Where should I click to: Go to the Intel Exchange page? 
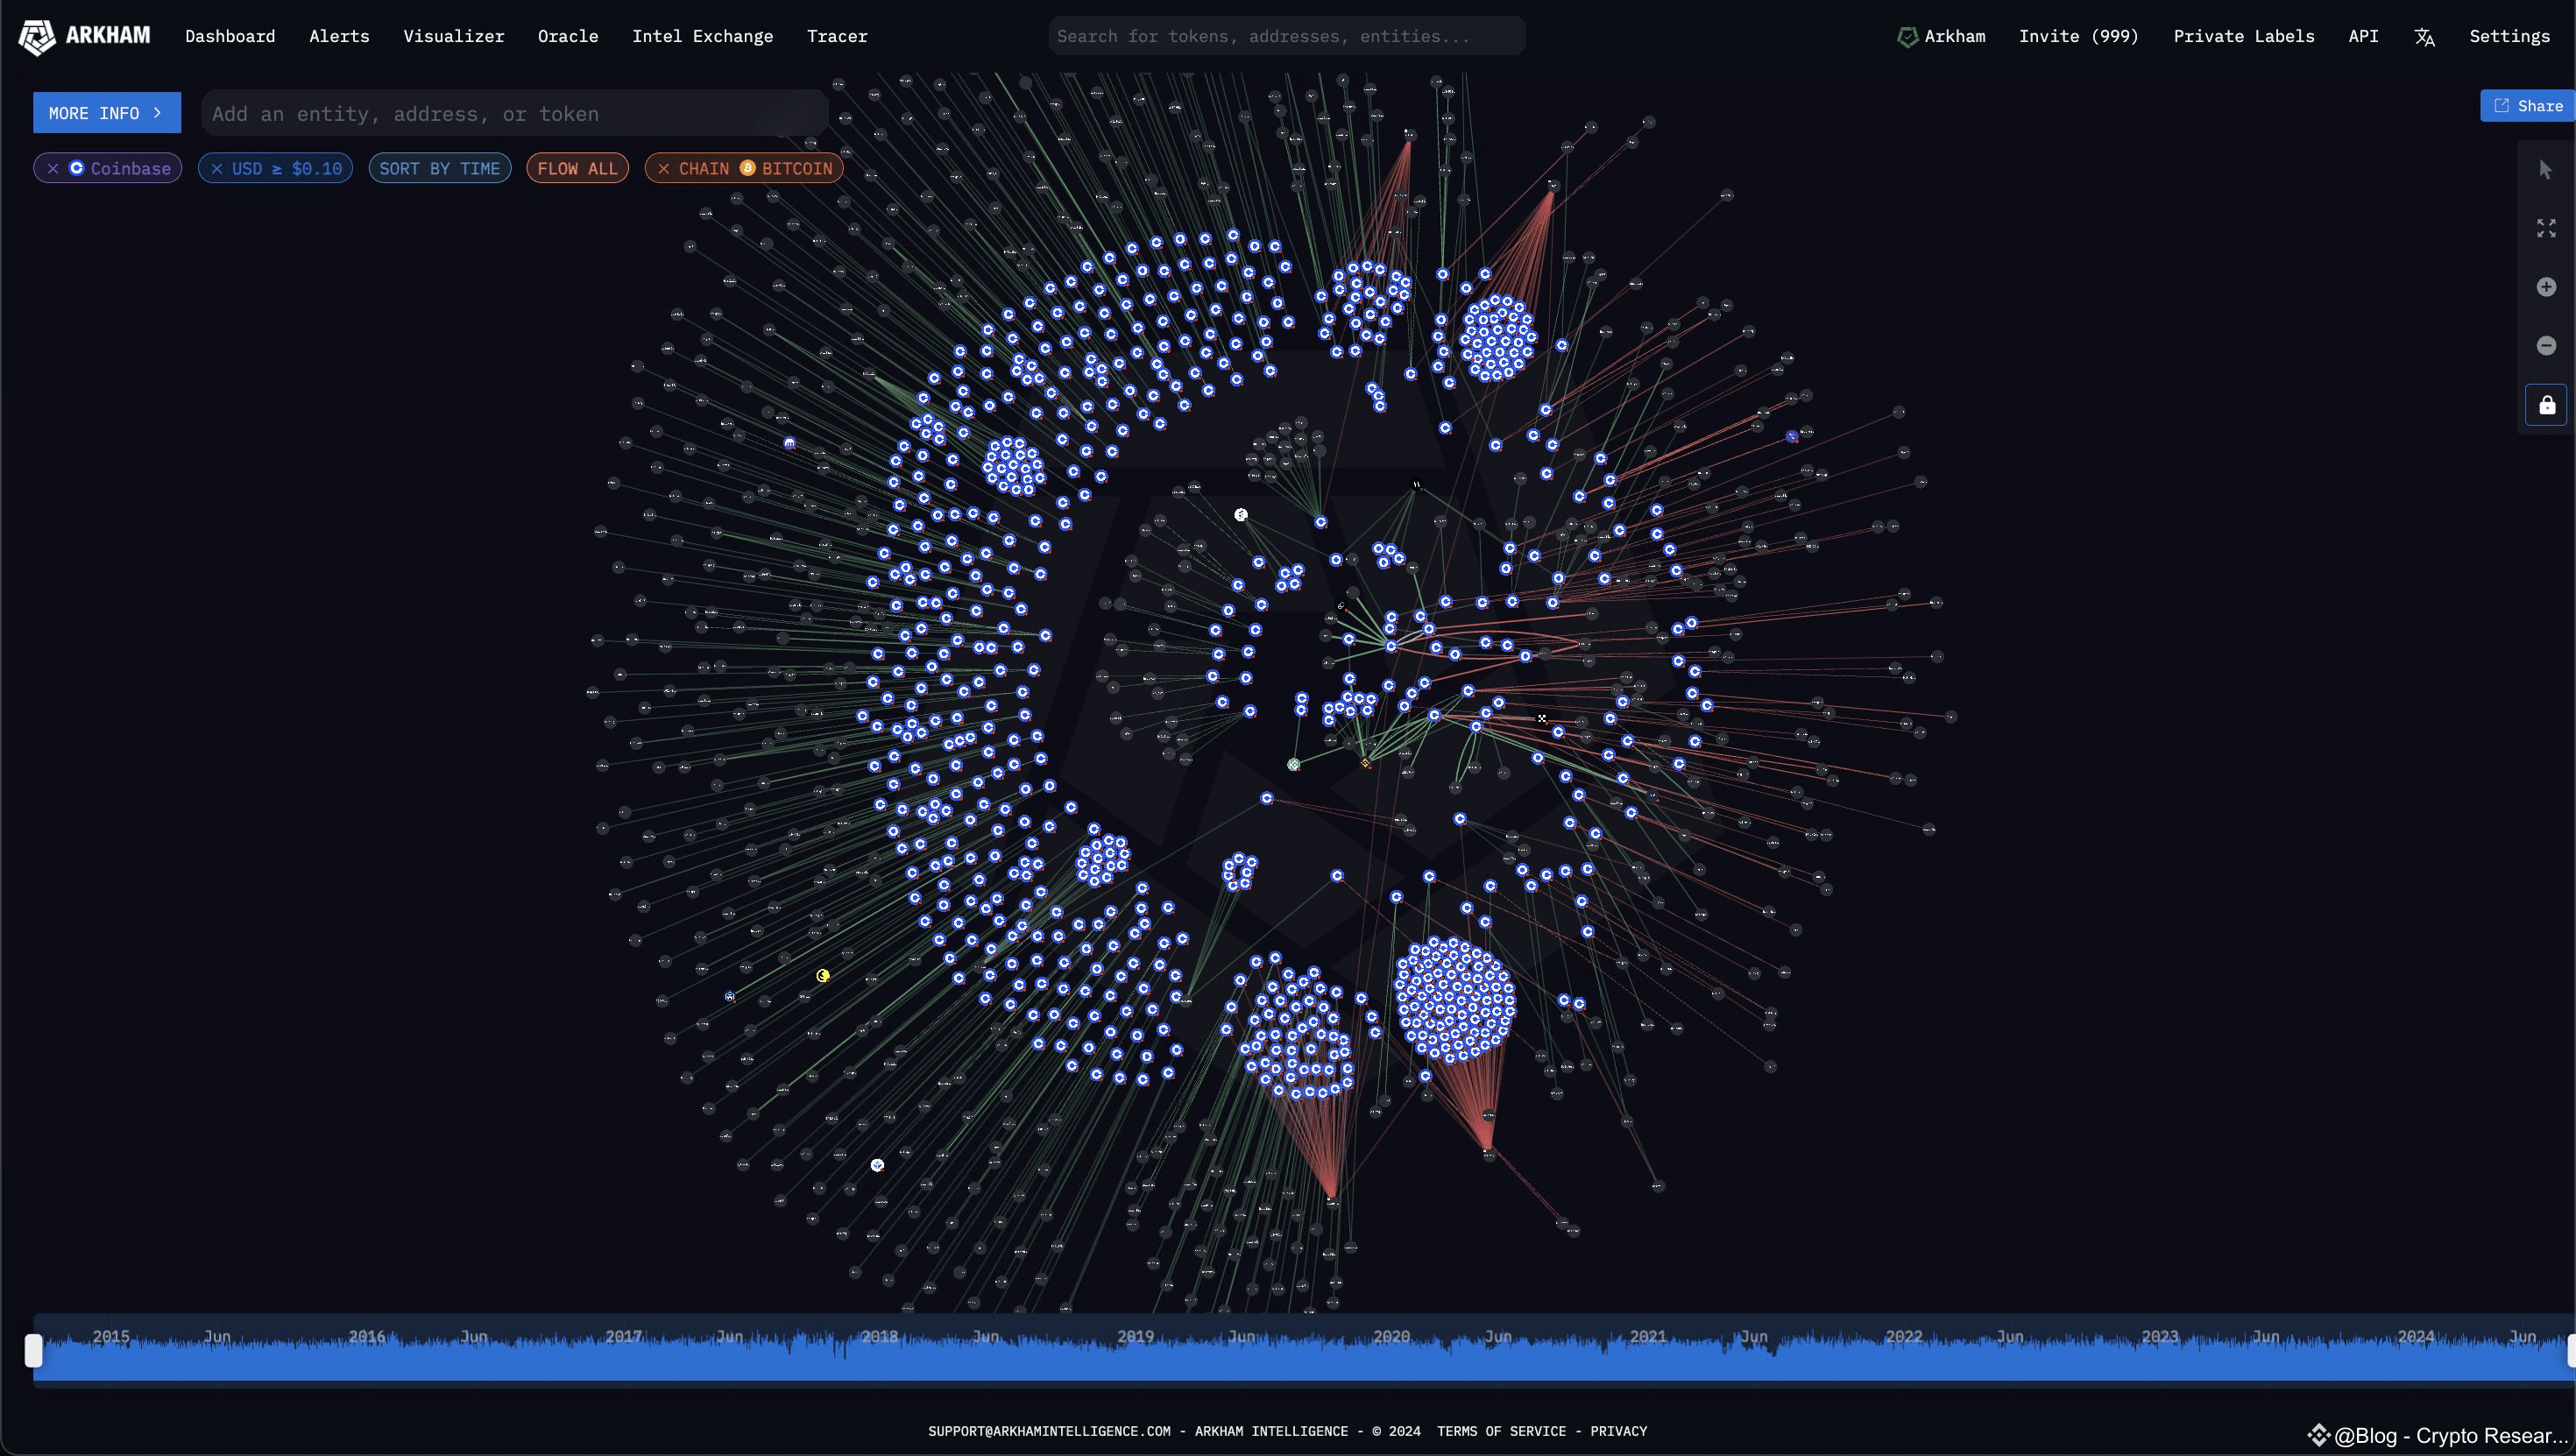702,36
